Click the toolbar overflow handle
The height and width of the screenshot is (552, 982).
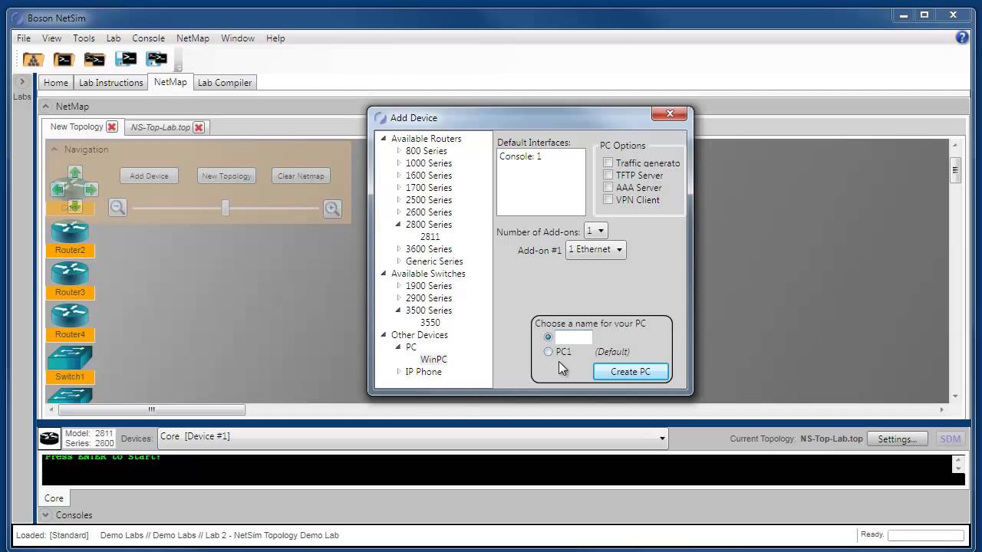click(x=178, y=60)
